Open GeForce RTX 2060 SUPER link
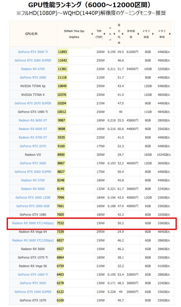Image resolution: width=181 pixels, height=307 pixels. tap(33, 172)
